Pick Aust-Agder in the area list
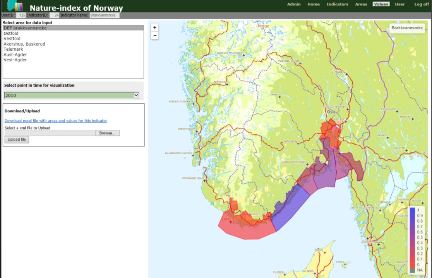The width and height of the screenshot is (432, 278). 15,55
